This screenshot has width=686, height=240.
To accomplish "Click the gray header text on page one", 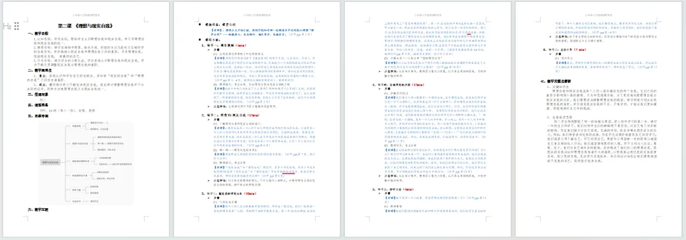I will (86, 15).
